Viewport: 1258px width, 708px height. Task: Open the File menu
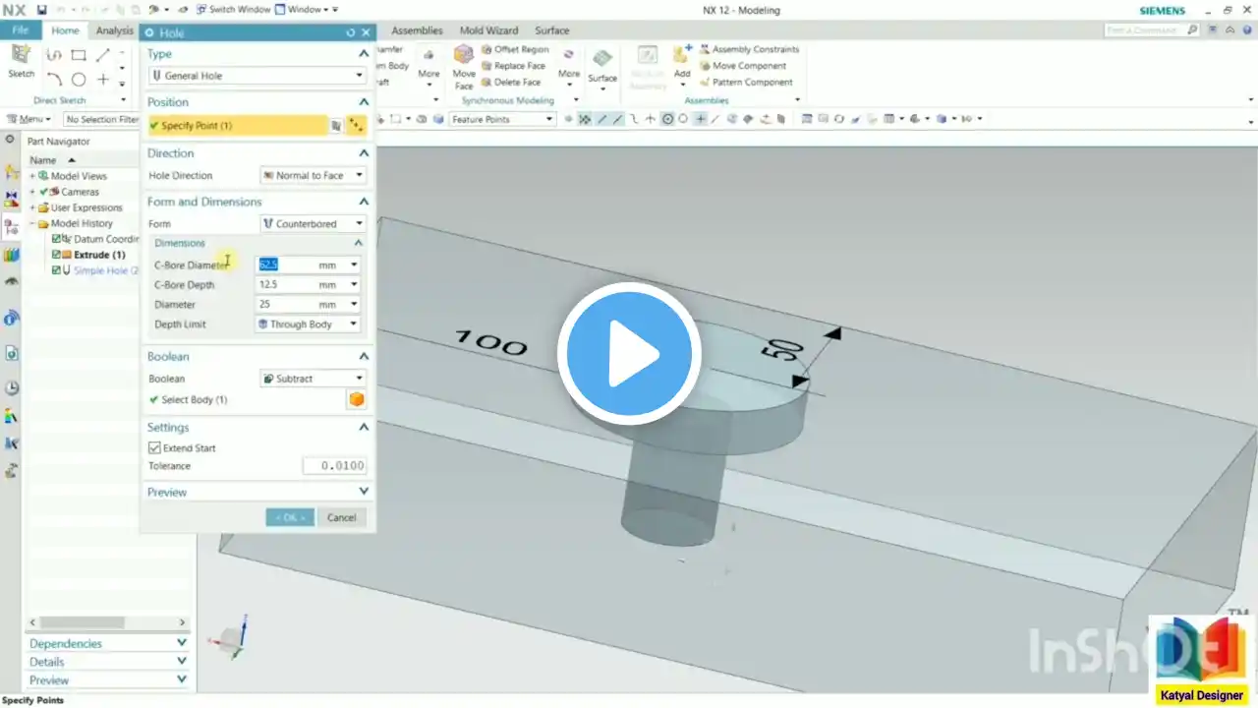coord(20,30)
